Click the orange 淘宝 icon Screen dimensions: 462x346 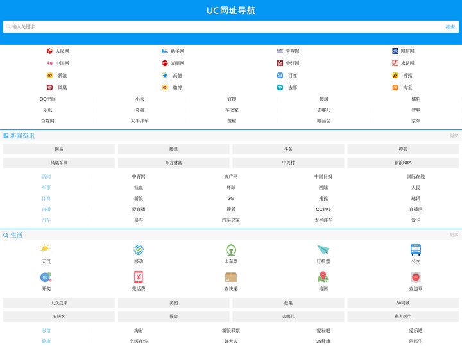click(395, 87)
